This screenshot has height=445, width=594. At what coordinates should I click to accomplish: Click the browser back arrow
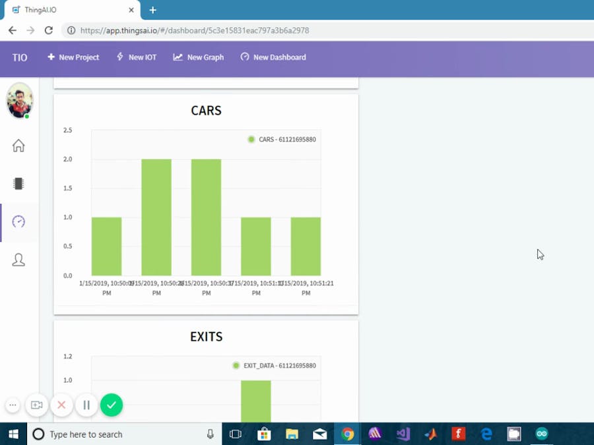(x=13, y=30)
